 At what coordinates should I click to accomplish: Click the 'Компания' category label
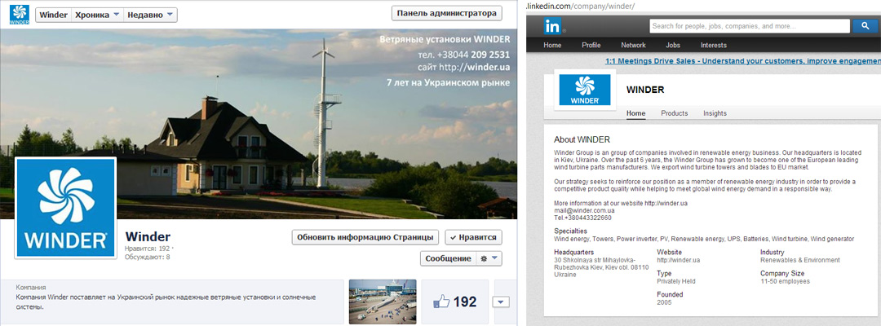[x=31, y=287]
